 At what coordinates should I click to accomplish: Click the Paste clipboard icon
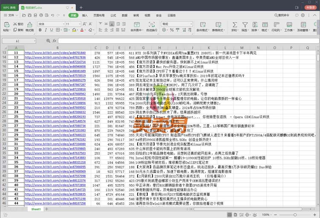click(x=6, y=25)
